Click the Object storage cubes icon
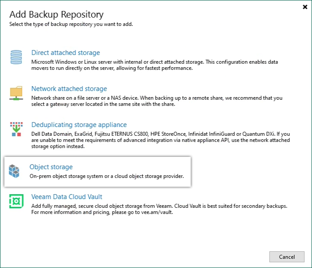 click(x=14, y=171)
